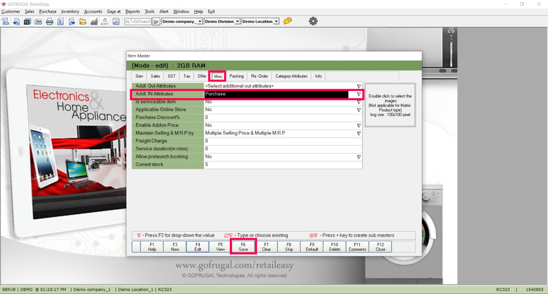Image resolution: width=548 pixels, height=294 pixels.
Task: Switch to the Packing tab
Action: [237, 76]
